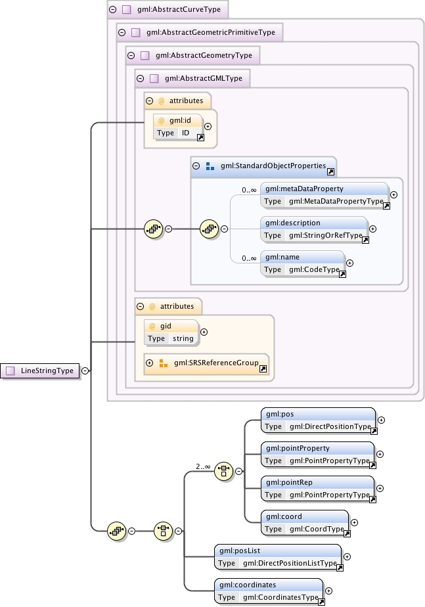Select the gml:name element box

coord(302,263)
